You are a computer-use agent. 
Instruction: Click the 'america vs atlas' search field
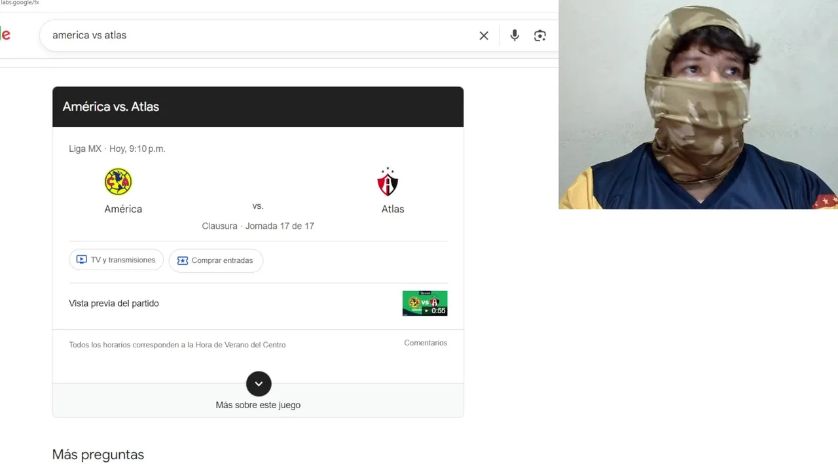click(262, 35)
